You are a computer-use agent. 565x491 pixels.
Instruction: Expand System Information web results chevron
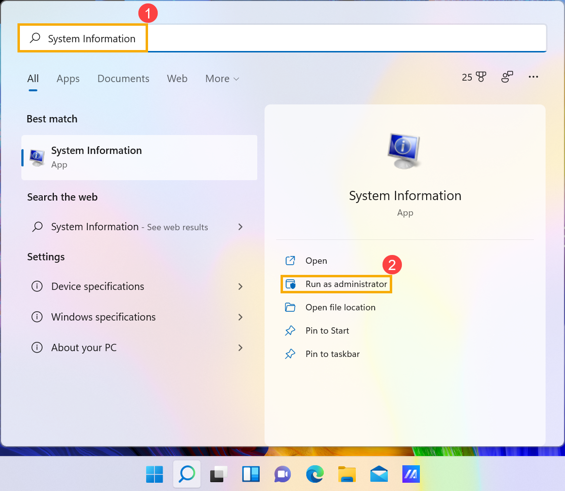click(240, 227)
